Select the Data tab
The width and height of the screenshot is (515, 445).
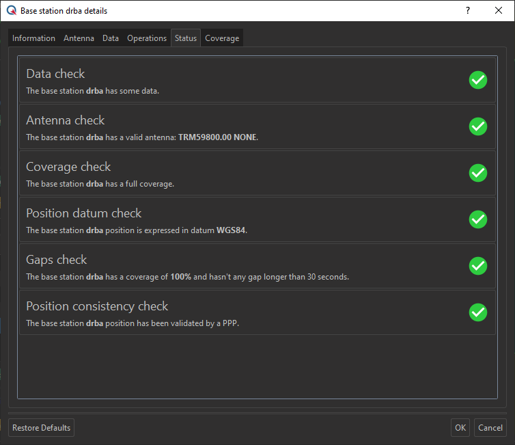coord(111,38)
